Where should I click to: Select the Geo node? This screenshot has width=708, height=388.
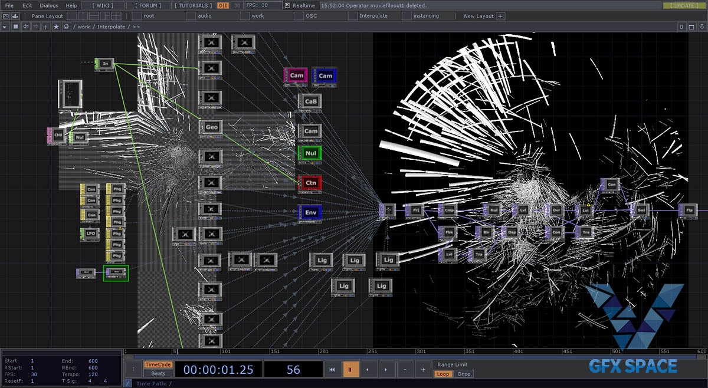(x=211, y=127)
